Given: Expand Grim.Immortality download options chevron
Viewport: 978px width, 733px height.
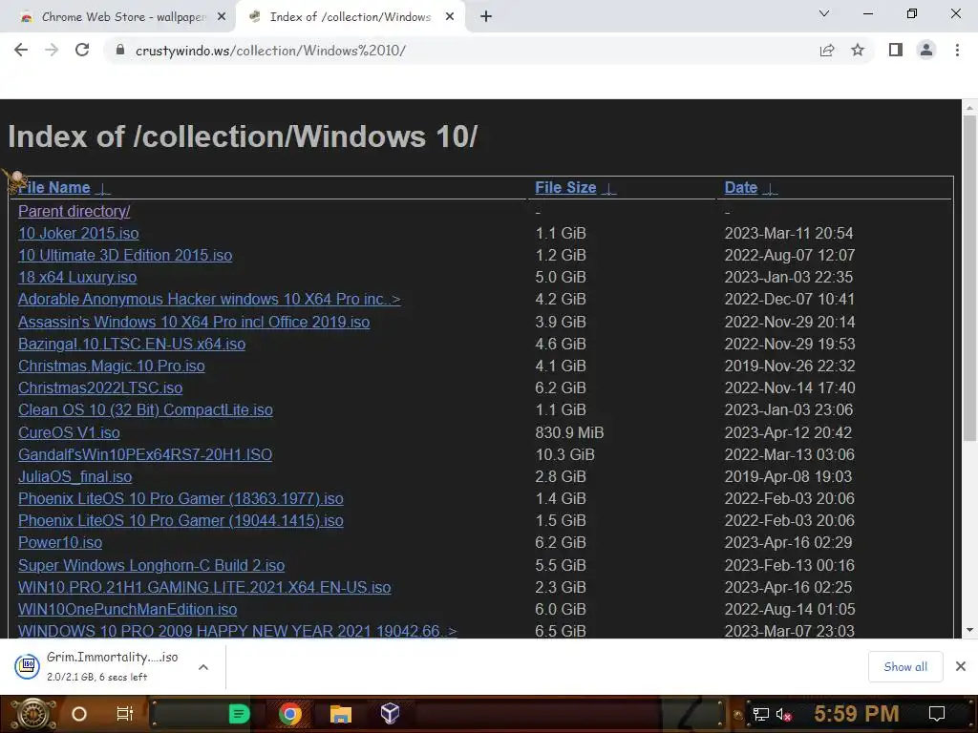Looking at the screenshot, I should [203, 667].
